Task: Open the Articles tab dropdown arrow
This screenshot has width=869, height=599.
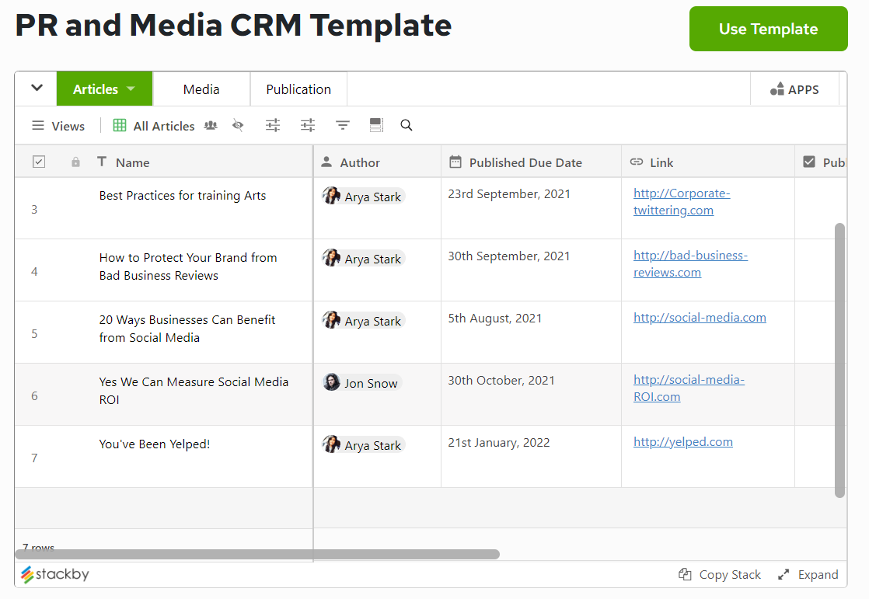Action: tap(131, 89)
